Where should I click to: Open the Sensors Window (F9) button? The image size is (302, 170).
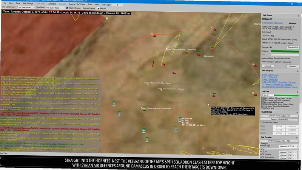[279, 119]
